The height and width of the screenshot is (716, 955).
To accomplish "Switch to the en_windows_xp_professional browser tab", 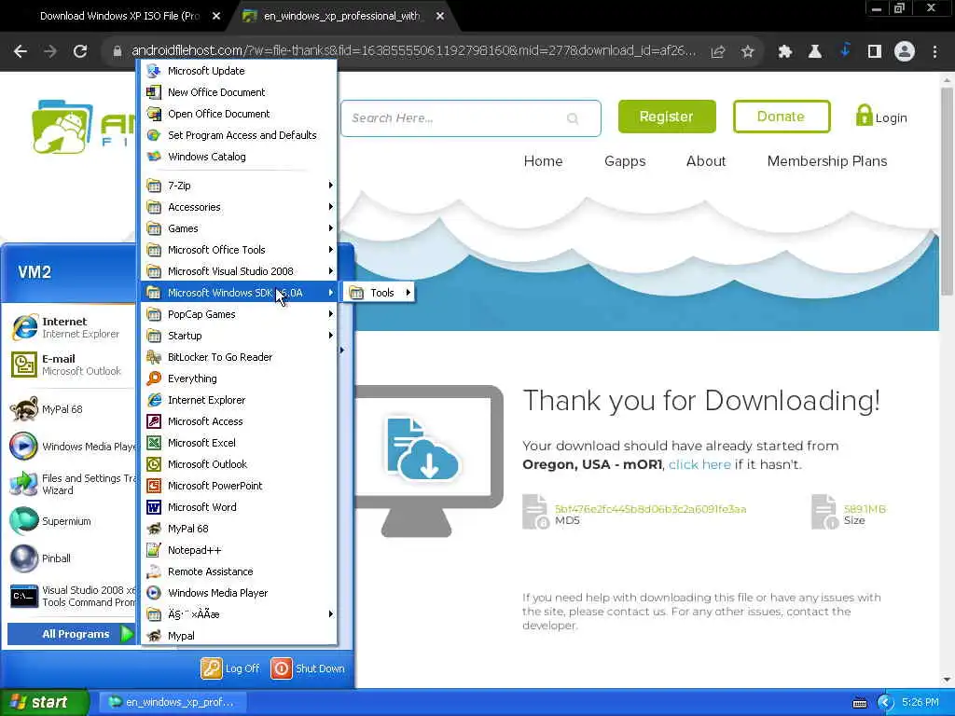I will click(341, 16).
